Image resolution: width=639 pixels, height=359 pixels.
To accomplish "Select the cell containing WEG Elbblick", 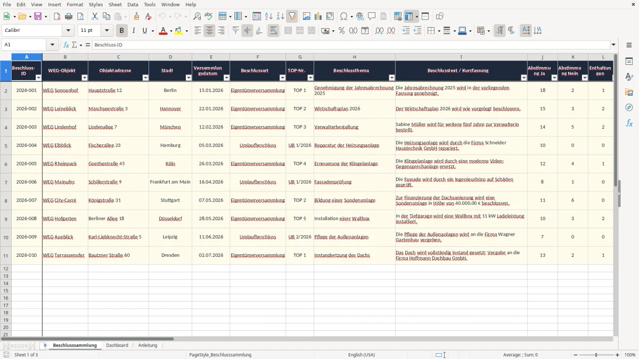I will [x=65, y=145].
